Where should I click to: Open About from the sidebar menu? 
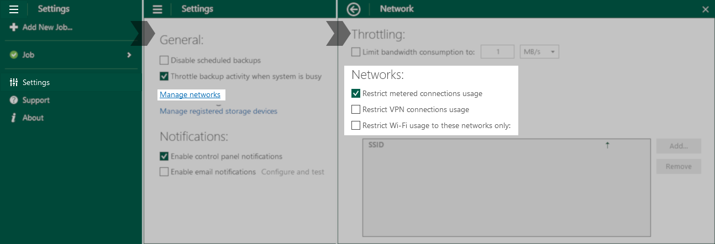33,118
